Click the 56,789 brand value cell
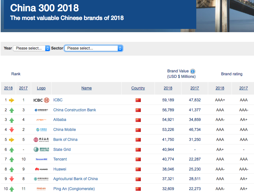Image resolution: width=254 pixels, height=193 pixels. click(x=168, y=110)
